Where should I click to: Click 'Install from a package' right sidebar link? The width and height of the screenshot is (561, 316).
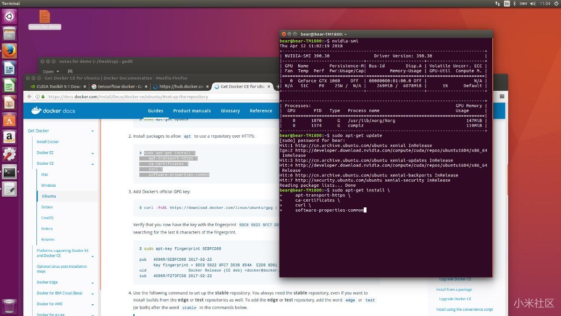pos(454,289)
